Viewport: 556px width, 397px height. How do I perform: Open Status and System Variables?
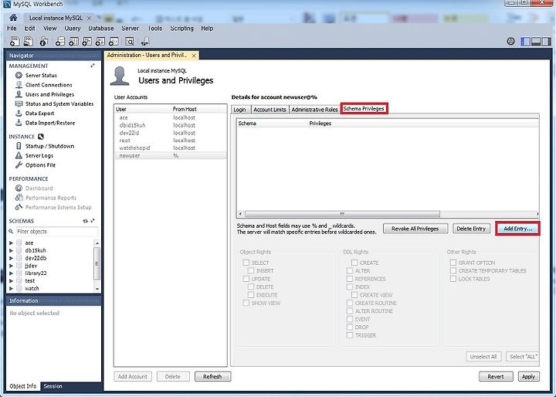click(x=59, y=104)
